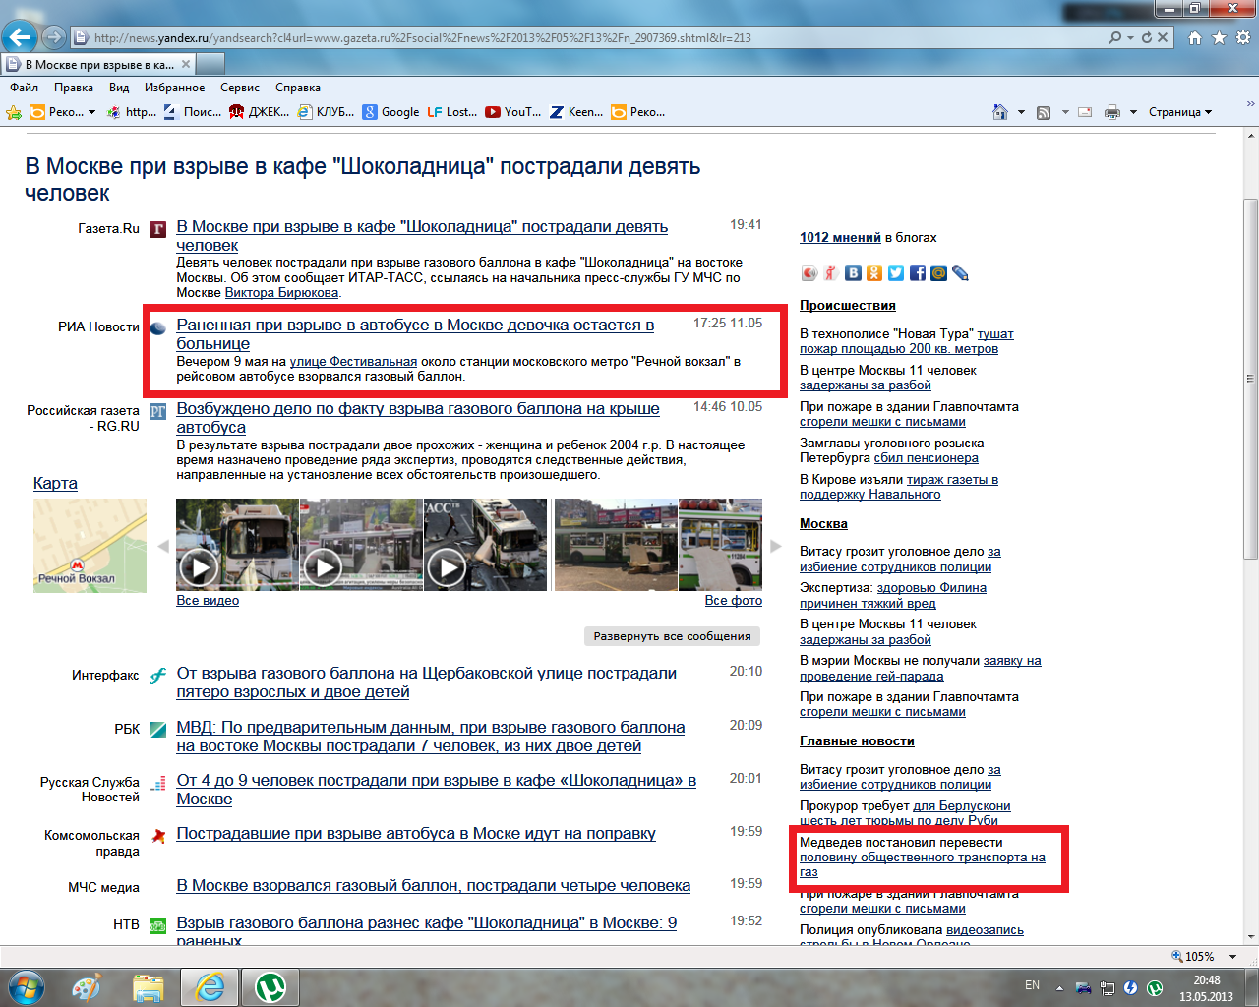Open the КЛУБ... bookmark in favorites bar
This screenshot has width=1259, height=1007.
(326, 112)
